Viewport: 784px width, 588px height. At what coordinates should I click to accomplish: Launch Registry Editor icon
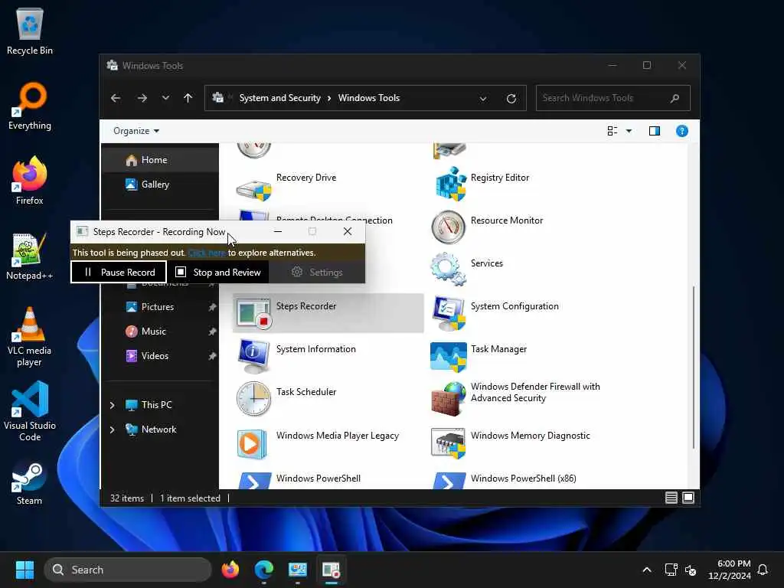tap(450, 184)
